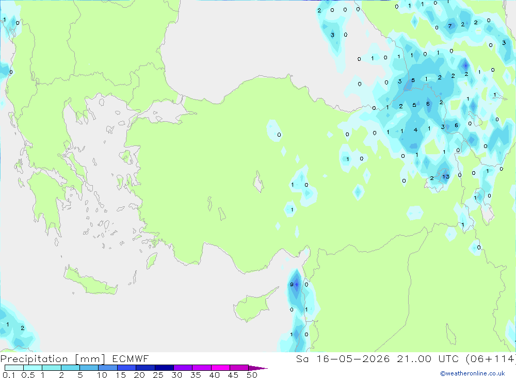The height and width of the screenshot is (378, 516).
Task: Click the 'ECMWF' model label
Action: tap(131, 358)
